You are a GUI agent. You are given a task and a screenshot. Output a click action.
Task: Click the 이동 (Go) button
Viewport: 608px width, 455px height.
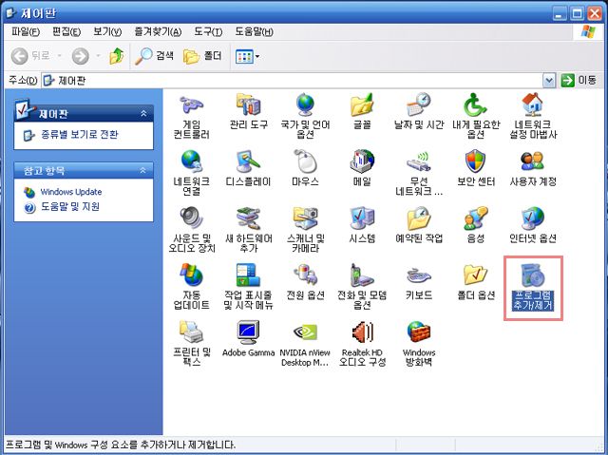click(x=579, y=81)
